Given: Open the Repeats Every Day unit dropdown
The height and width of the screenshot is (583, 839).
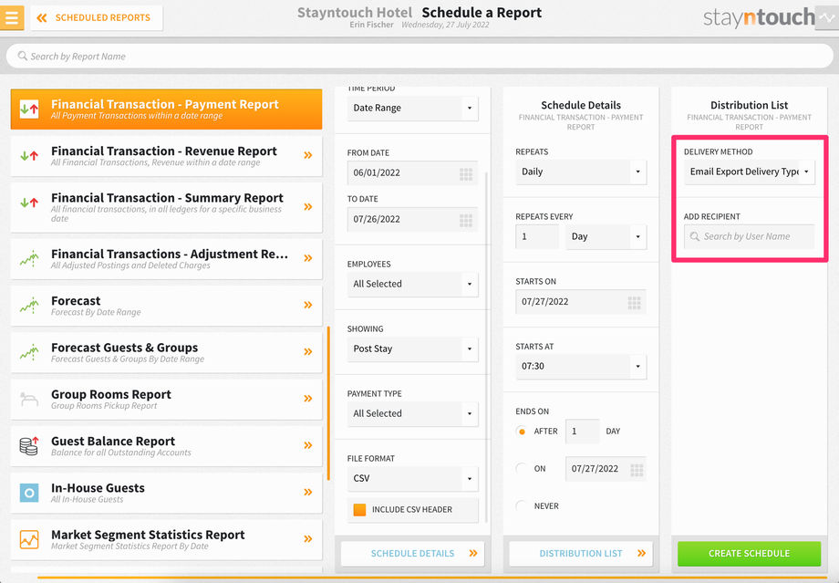Looking at the screenshot, I should (606, 236).
